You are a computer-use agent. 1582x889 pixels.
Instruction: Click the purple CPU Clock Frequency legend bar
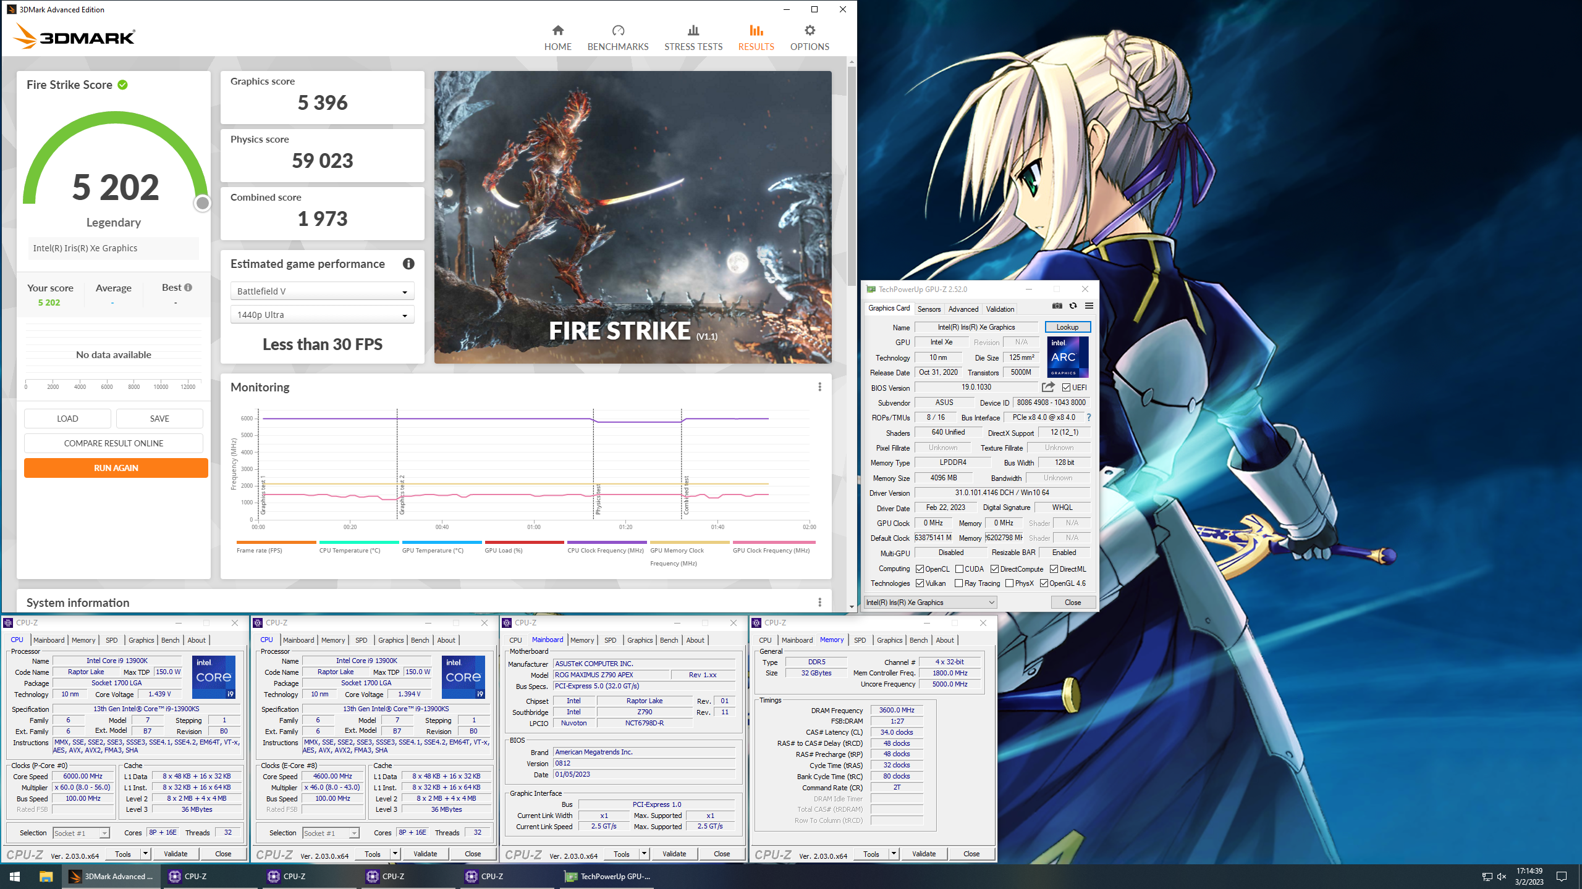click(x=607, y=542)
